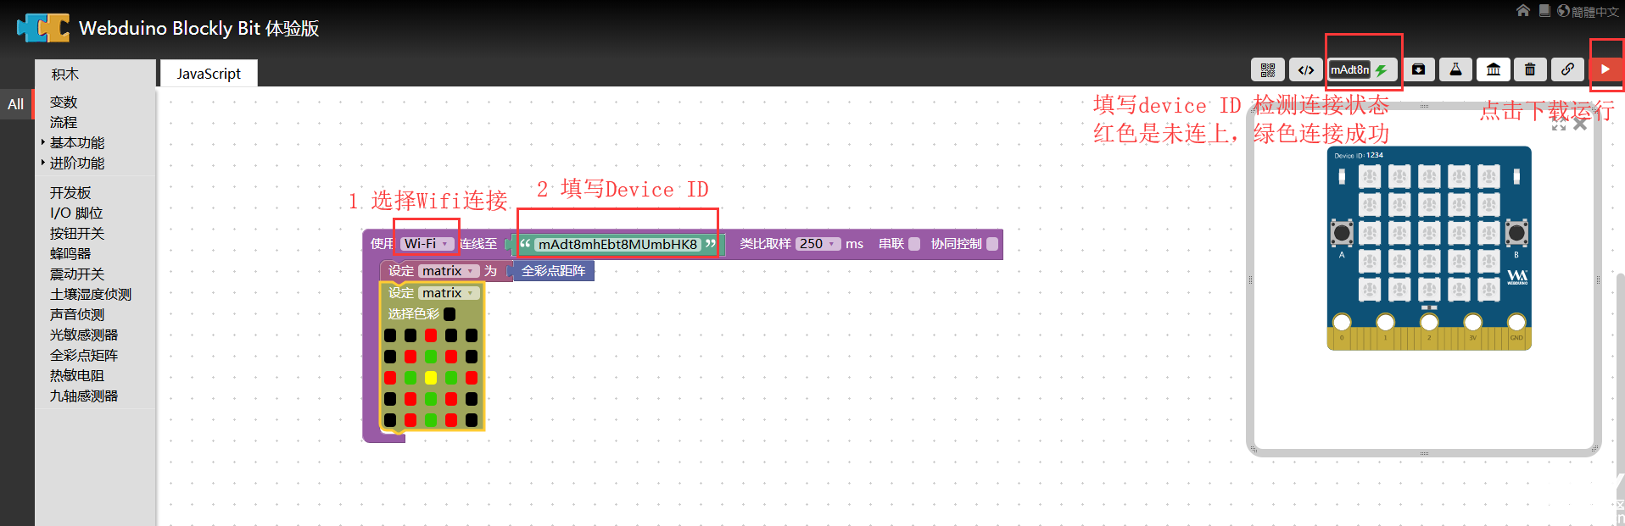
Task: Click the Webduino logo icon
Action: tap(43, 28)
